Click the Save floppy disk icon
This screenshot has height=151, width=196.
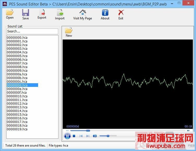(26, 13)
